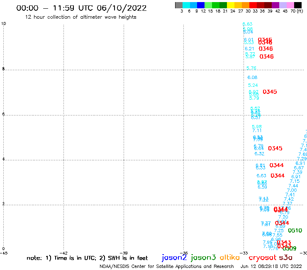The height and width of the screenshot is (270, 307).
Task: Click the dark blue swatch in the legend
Action: (201, 5)
